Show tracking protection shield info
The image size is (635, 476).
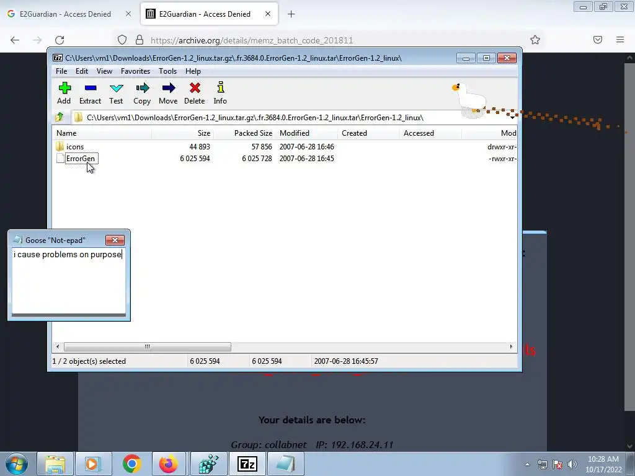122,40
